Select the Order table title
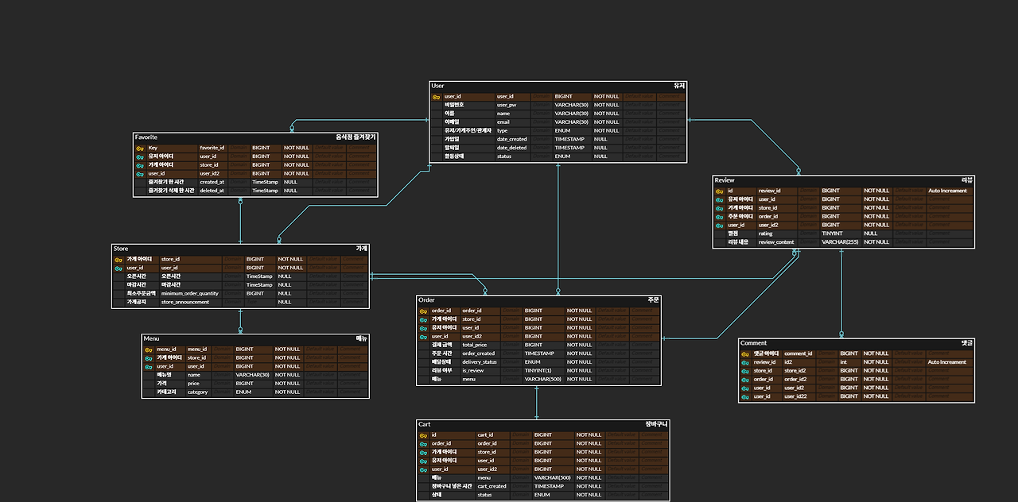 427,300
